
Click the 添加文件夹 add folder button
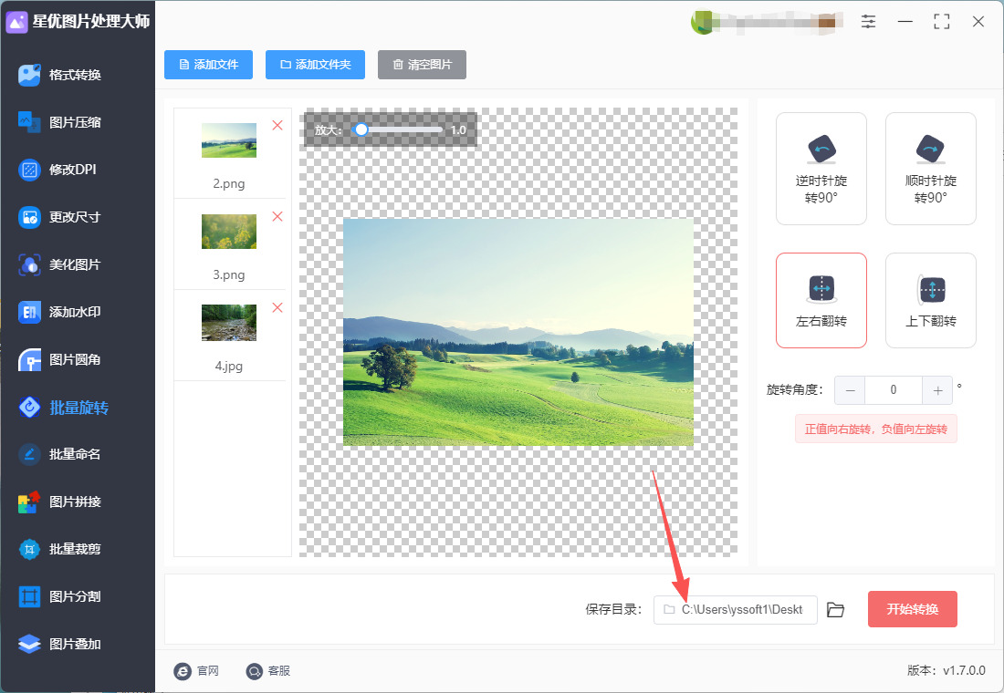pyautogui.click(x=315, y=65)
